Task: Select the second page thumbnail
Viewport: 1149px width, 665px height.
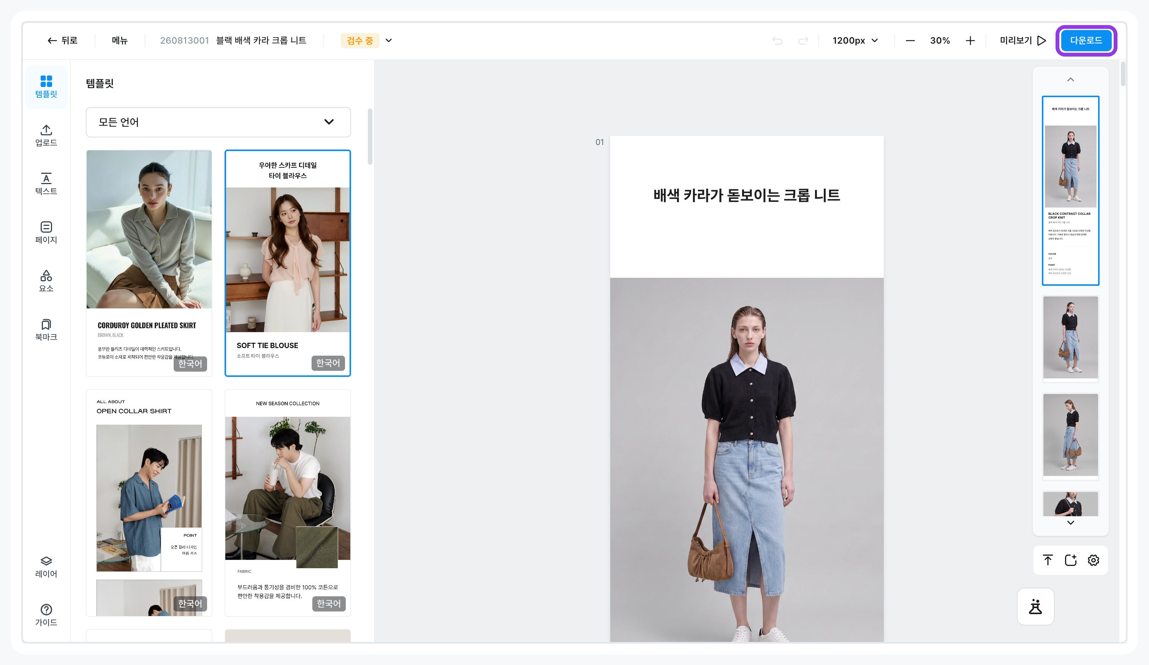Action: (x=1071, y=339)
